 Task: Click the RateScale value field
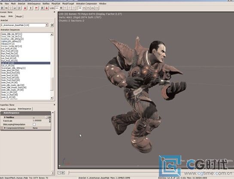(41, 120)
